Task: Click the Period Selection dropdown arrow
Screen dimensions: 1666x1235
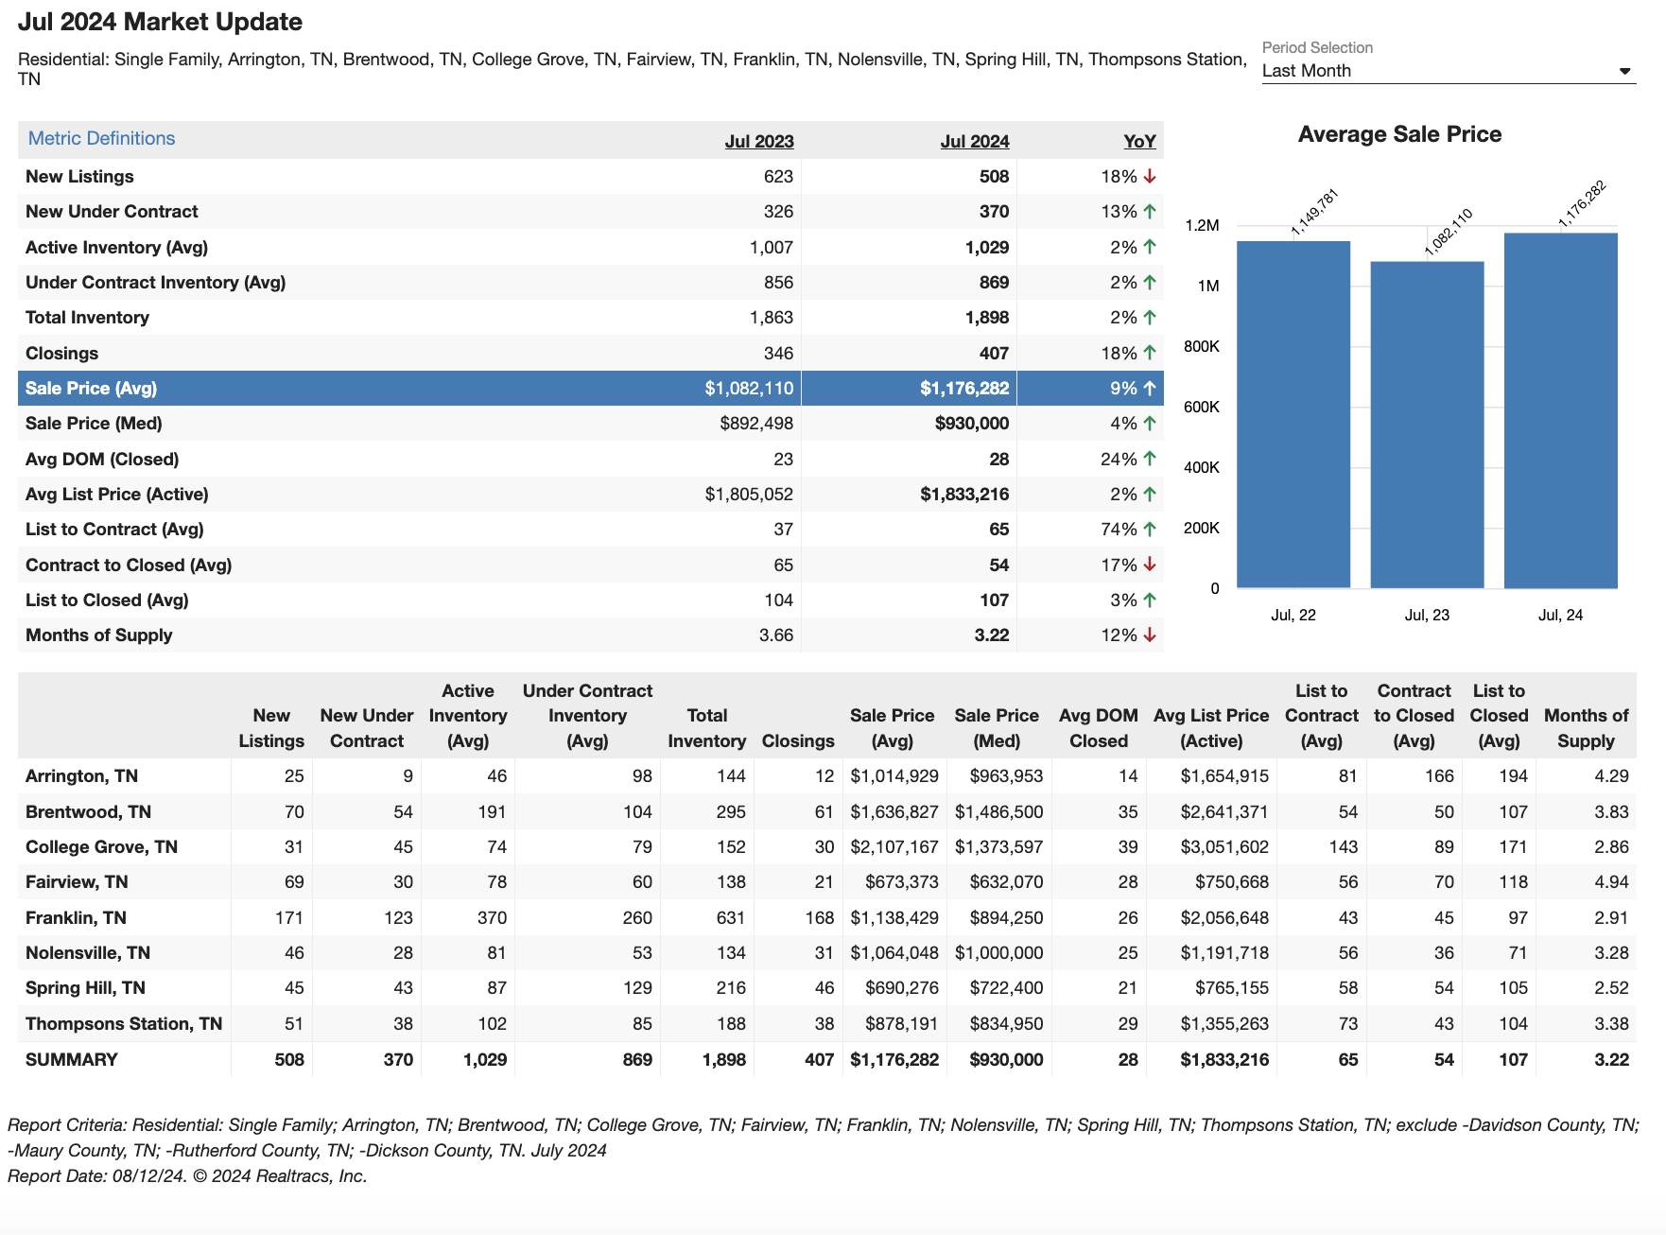Action: (x=1624, y=72)
